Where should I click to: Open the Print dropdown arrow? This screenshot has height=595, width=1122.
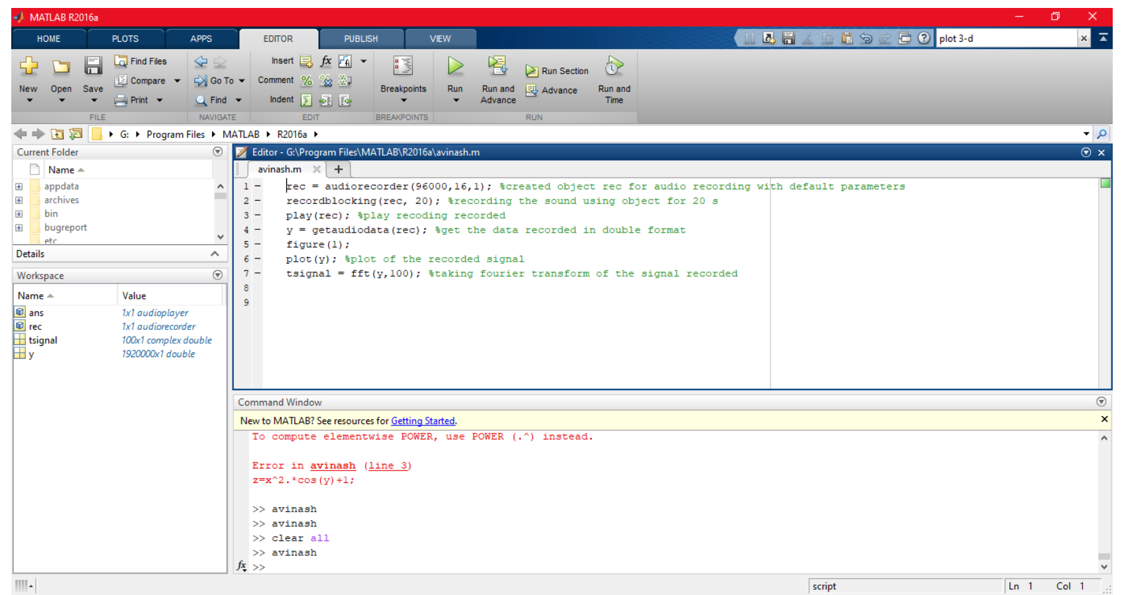pyautogui.click(x=160, y=100)
